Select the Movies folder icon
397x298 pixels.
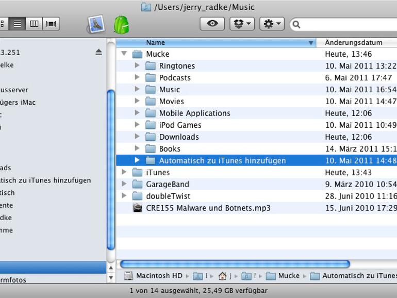(x=151, y=101)
